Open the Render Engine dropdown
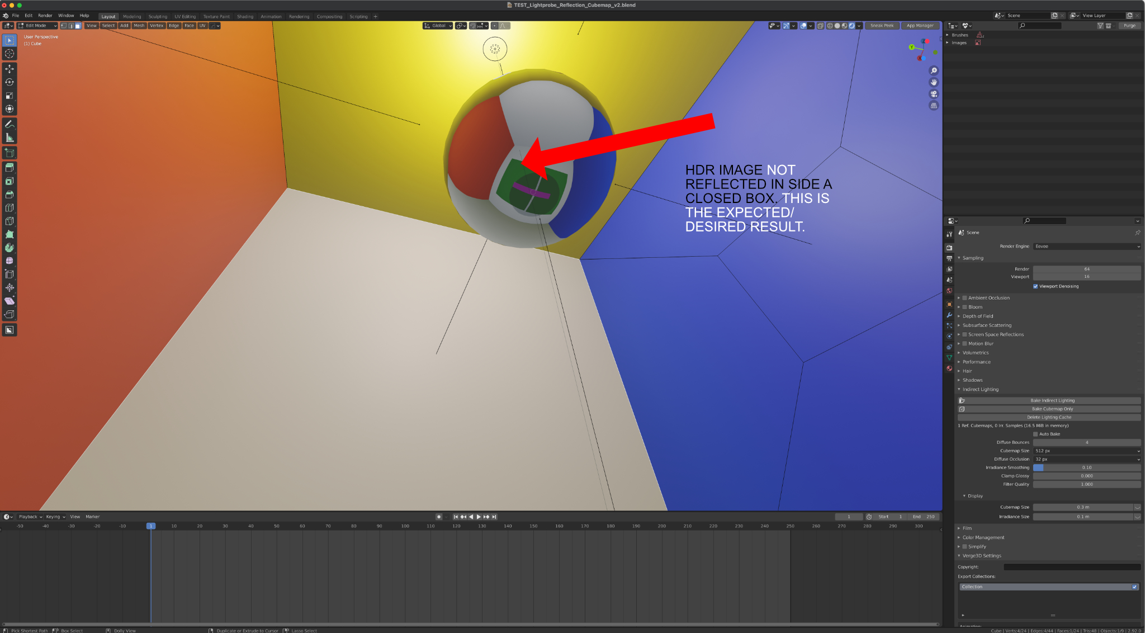The image size is (1145, 633). [1087, 246]
